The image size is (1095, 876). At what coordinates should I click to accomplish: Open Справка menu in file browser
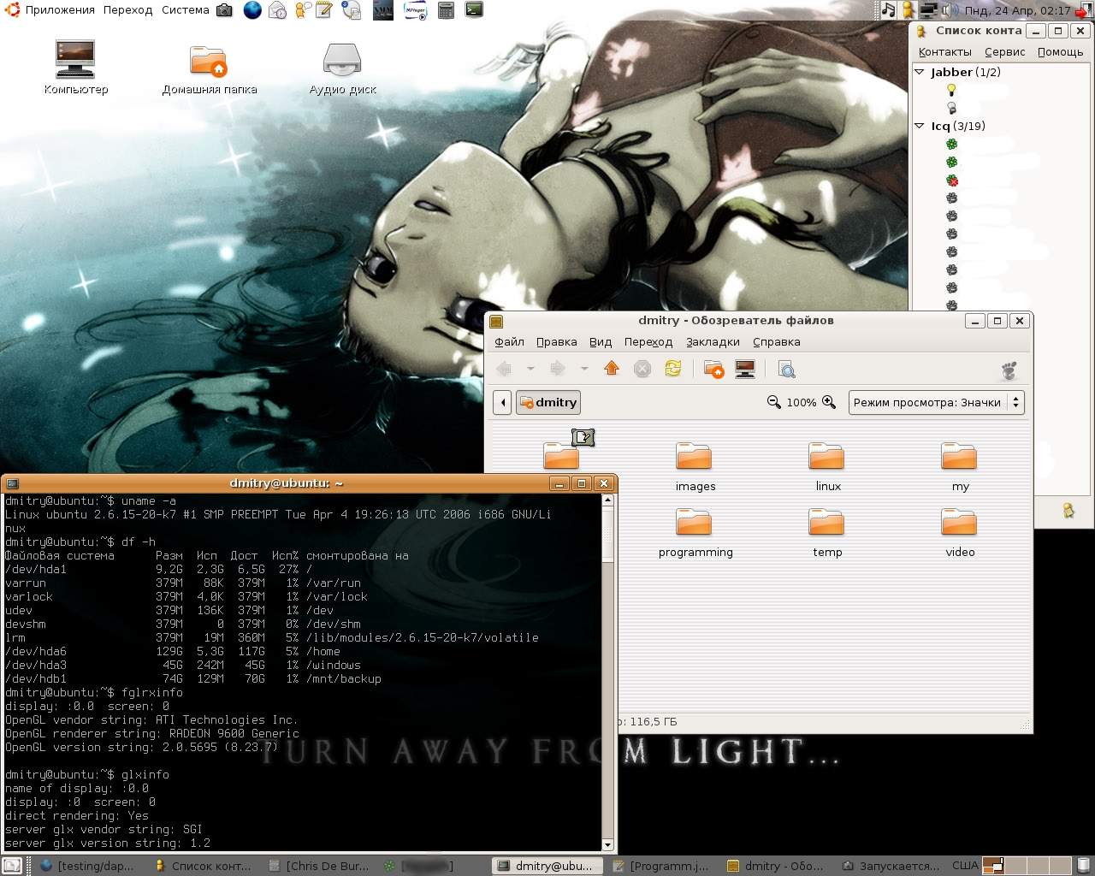[x=776, y=341]
